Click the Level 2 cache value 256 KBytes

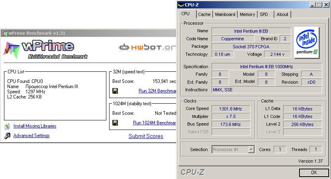[x=302, y=124]
